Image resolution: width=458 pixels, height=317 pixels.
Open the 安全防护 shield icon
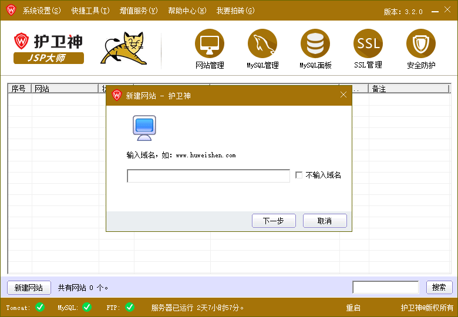click(421, 44)
